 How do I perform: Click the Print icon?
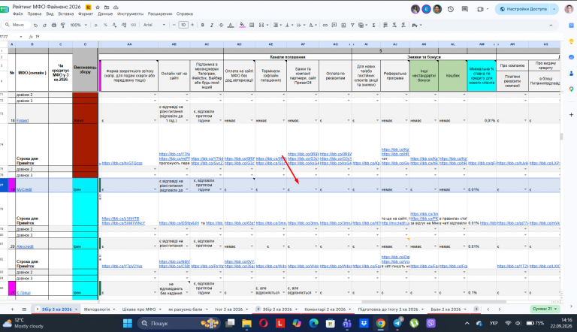coord(54,25)
